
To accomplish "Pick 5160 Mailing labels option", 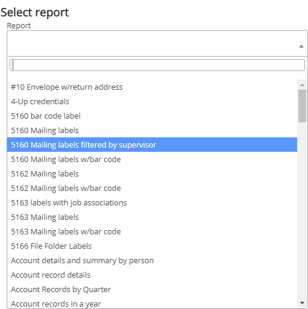I will [x=152, y=131].
